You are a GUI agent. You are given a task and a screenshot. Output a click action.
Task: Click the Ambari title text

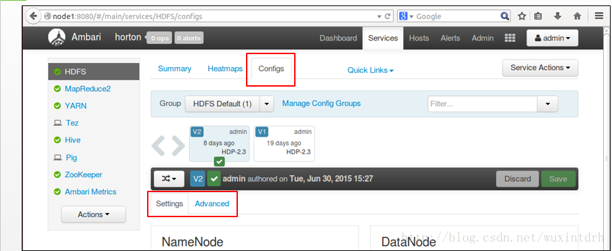pyautogui.click(x=86, y=37)
